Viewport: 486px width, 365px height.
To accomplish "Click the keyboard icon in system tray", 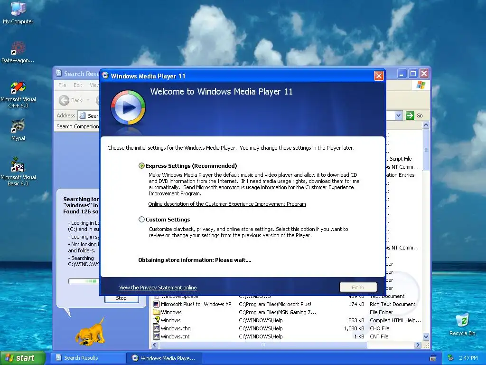I will (433, 358).
